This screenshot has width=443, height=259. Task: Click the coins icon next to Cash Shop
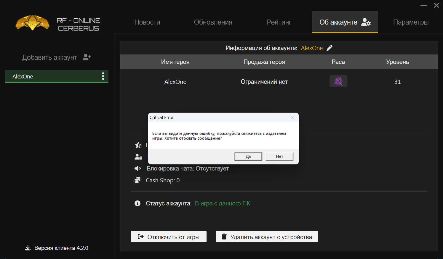coord(137,180)
